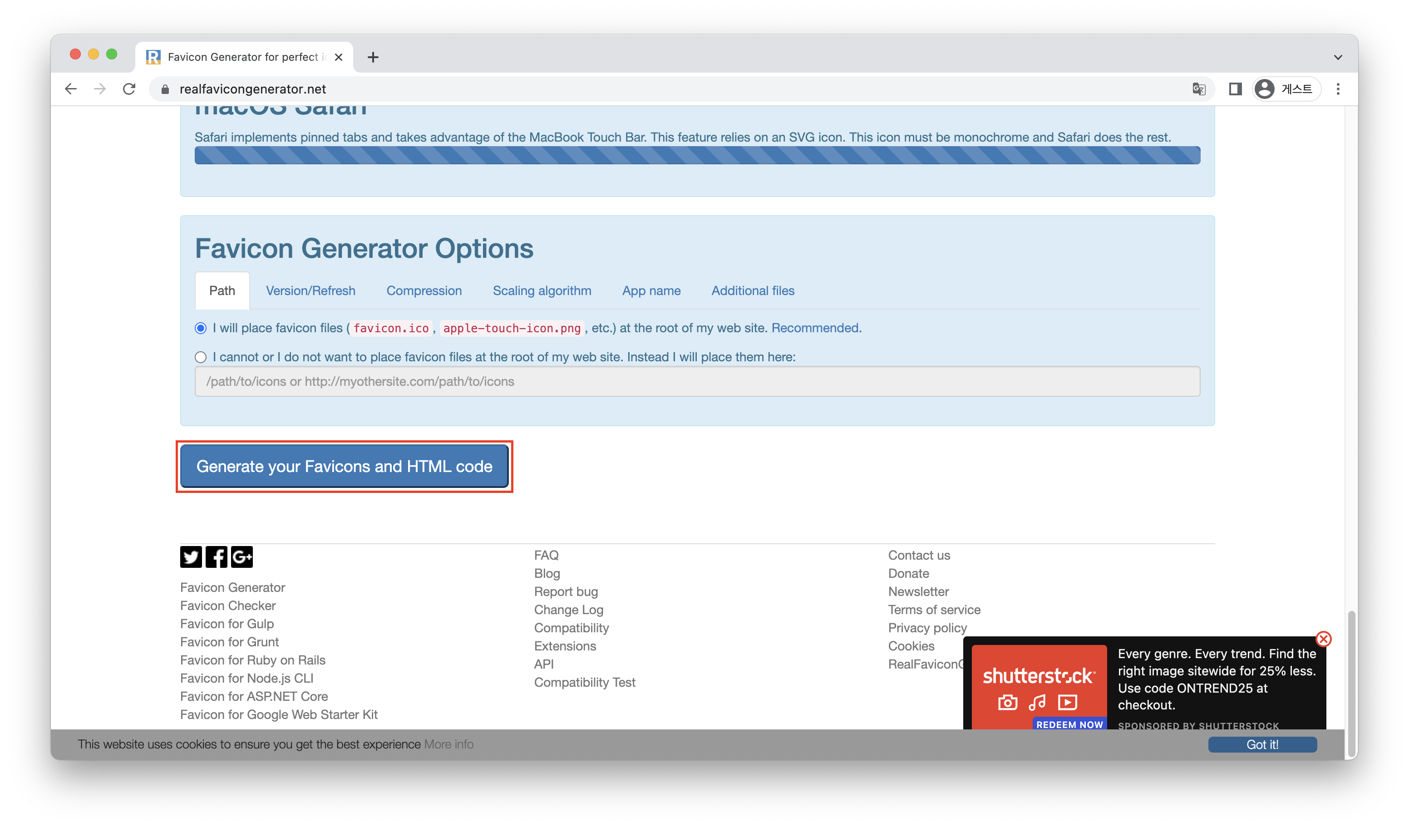Open the Newsletter link

click(919, 591)
